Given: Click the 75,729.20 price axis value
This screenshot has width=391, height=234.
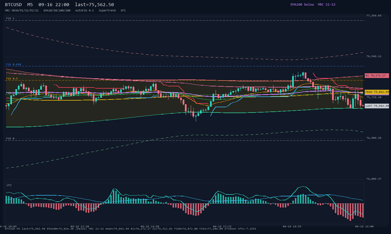Looking at the screenshot, I should point(374,97).
